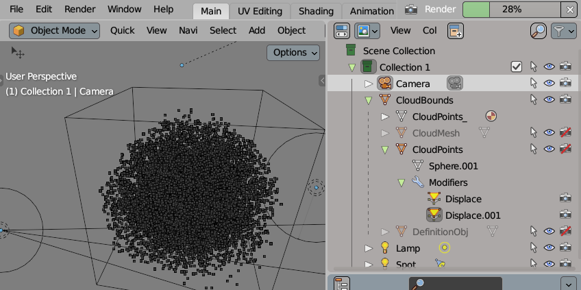Toggle render visibility for CloudMesh
Screen dimensions: 581x290
point(565,133)
